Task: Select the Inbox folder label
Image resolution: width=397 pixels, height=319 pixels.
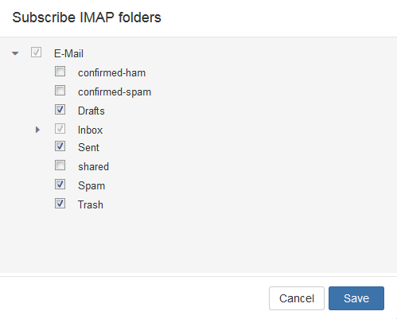Action: point(90,130)
